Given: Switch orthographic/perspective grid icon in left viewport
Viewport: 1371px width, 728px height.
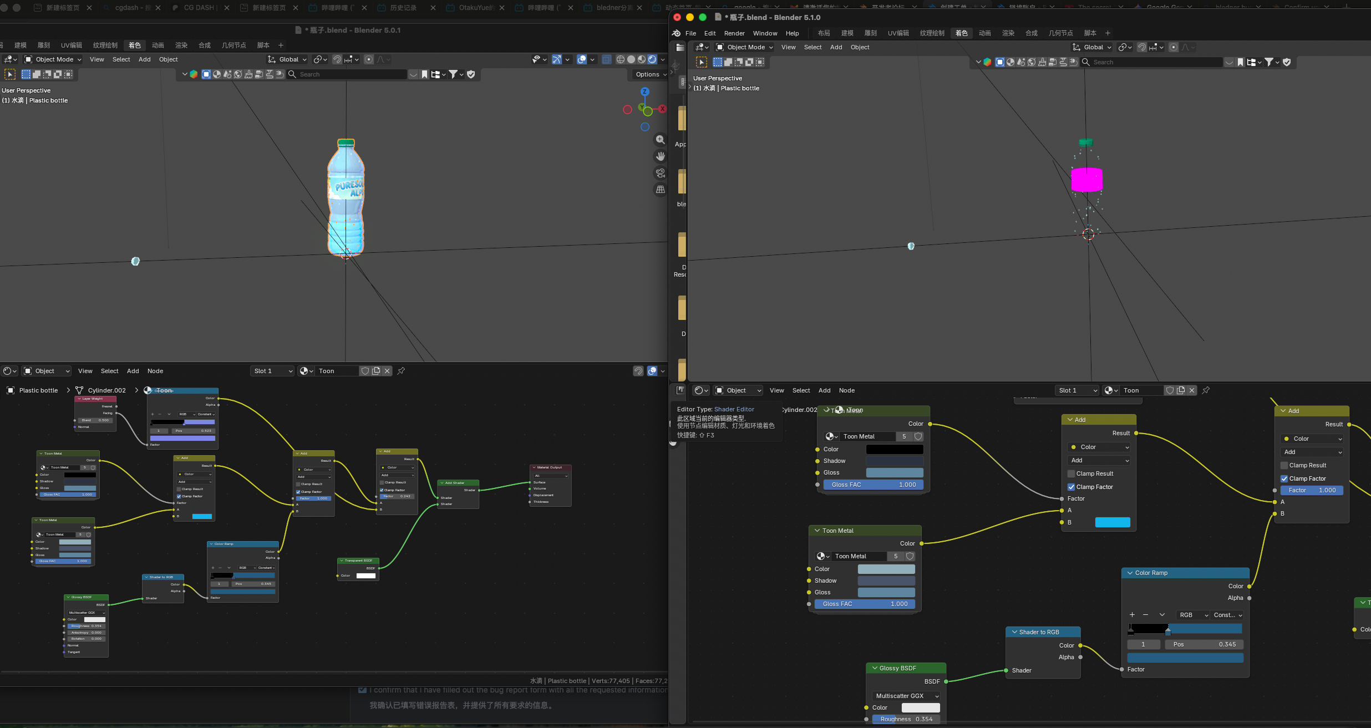Looking at the screenshot, I should [x=660, y=190].
